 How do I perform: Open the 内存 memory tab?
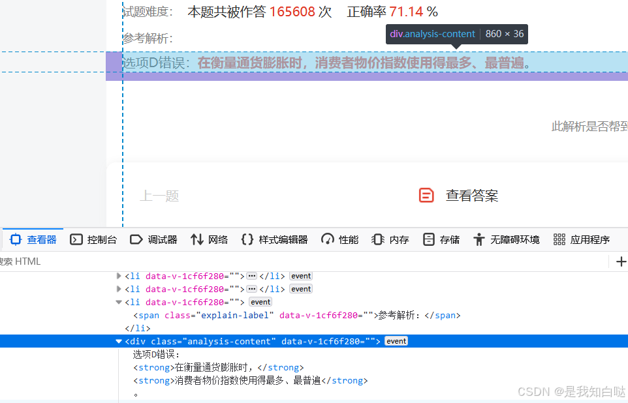(390, 240)
